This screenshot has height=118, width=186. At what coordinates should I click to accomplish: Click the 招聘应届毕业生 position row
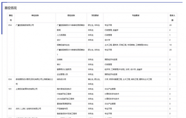tap(64, 45)
